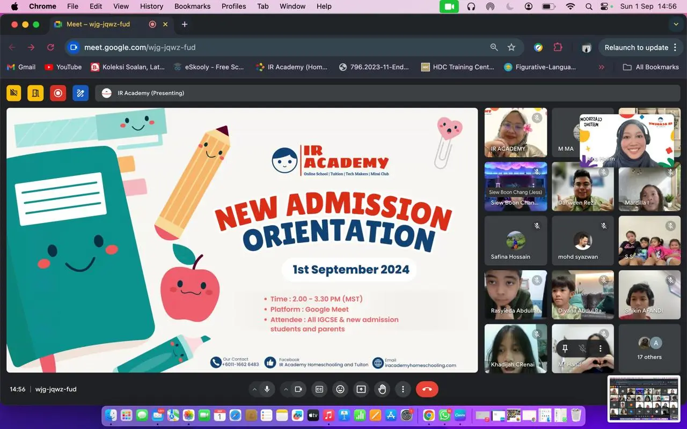Expand the tab search chevron
The image size is (687, 429).
676,24
